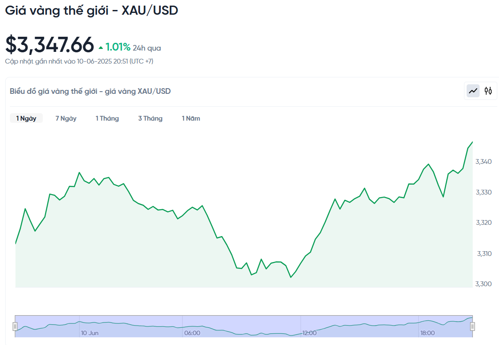Click the $3,347.66 gold price value
Viewport: 499px width, 345px height.
[x=50, y=45]
